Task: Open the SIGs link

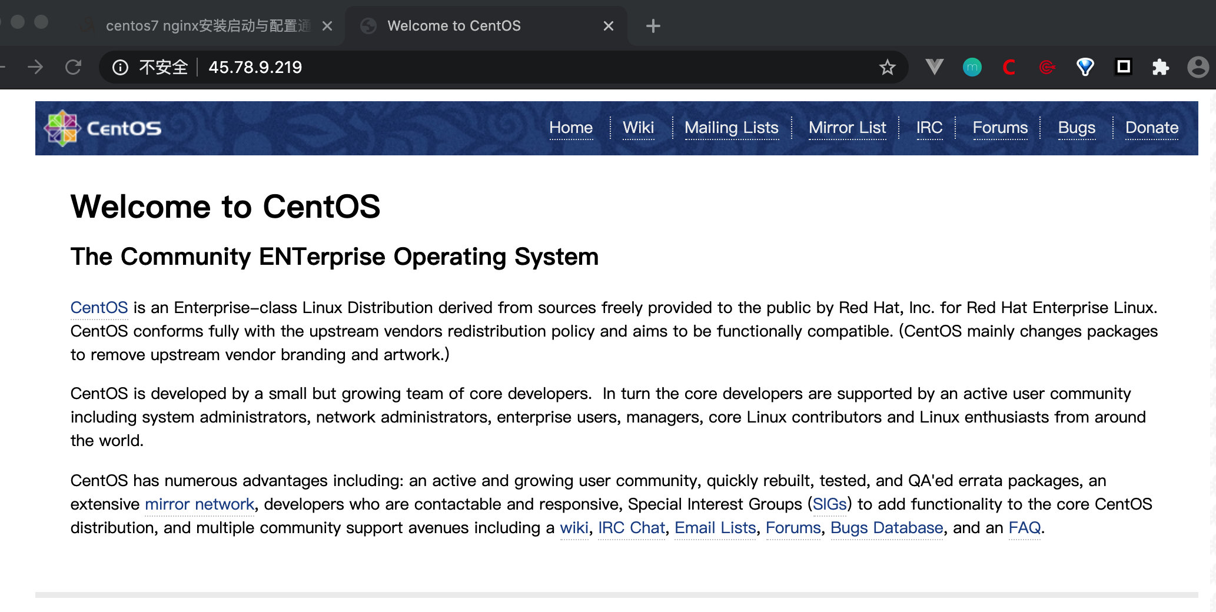Action: [x=829, y=504]
